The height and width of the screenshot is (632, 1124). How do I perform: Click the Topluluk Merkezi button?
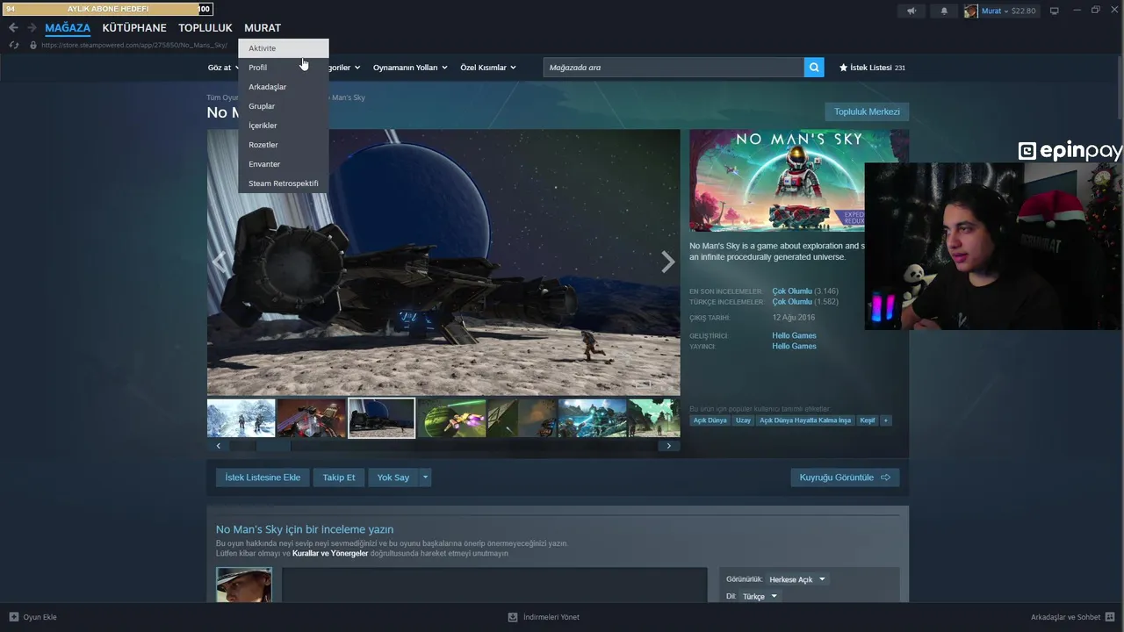pyautogui.click(x=867, y=111)
